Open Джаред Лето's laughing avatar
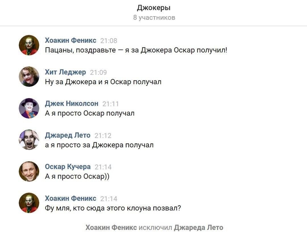This screenshot has width=307, height=238. click(29, 140)
